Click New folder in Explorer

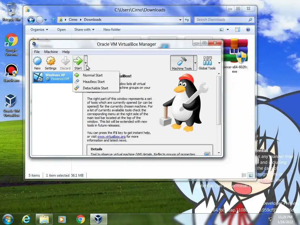112,30
